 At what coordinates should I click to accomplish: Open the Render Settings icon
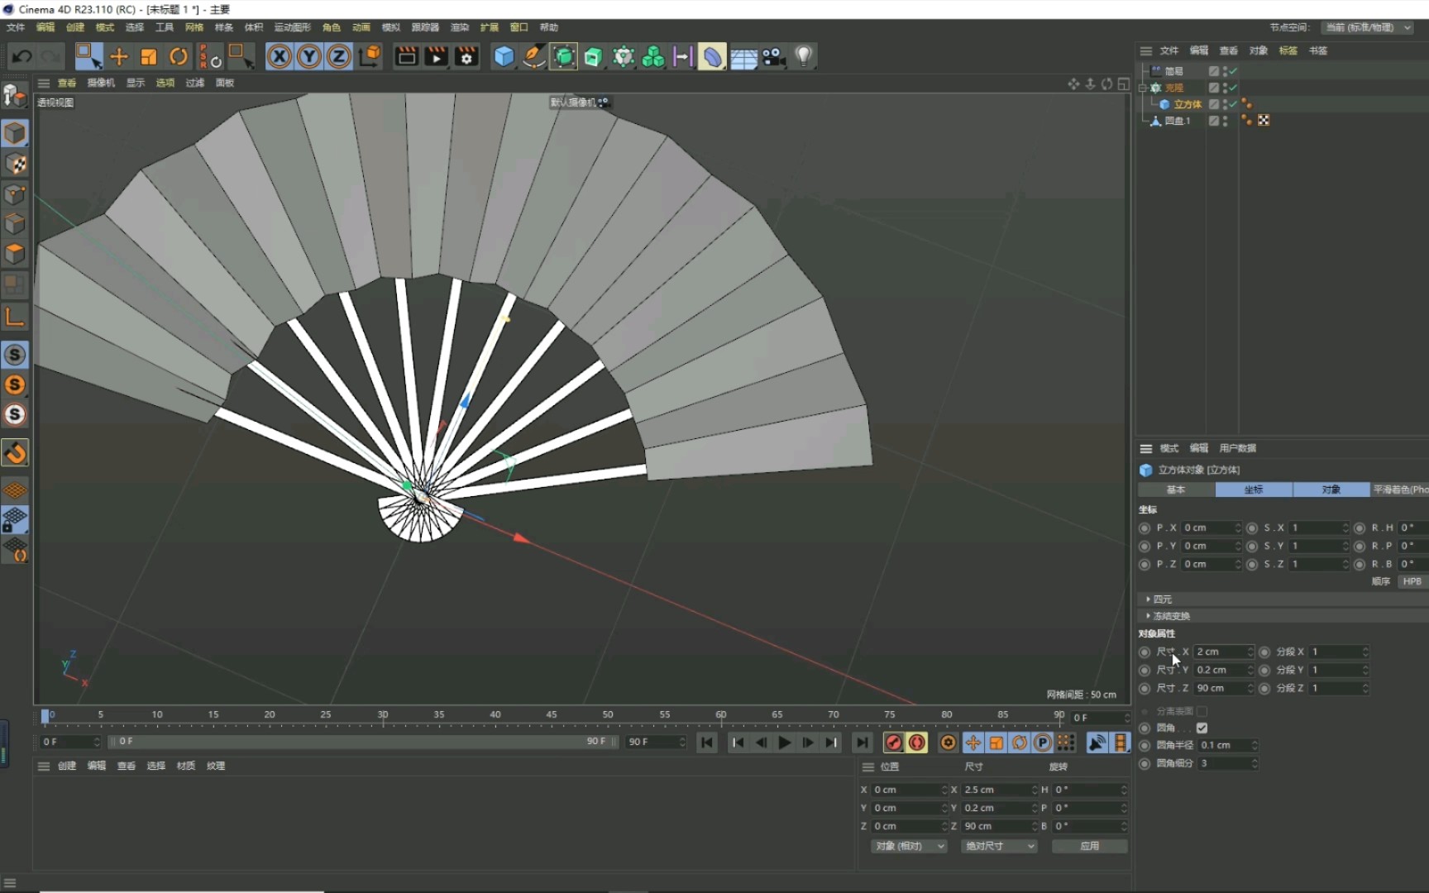(x=466, y=56)
